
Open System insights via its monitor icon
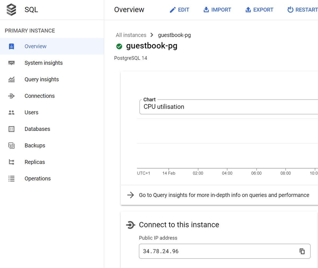pyautogui.click(x=11, y=63)
